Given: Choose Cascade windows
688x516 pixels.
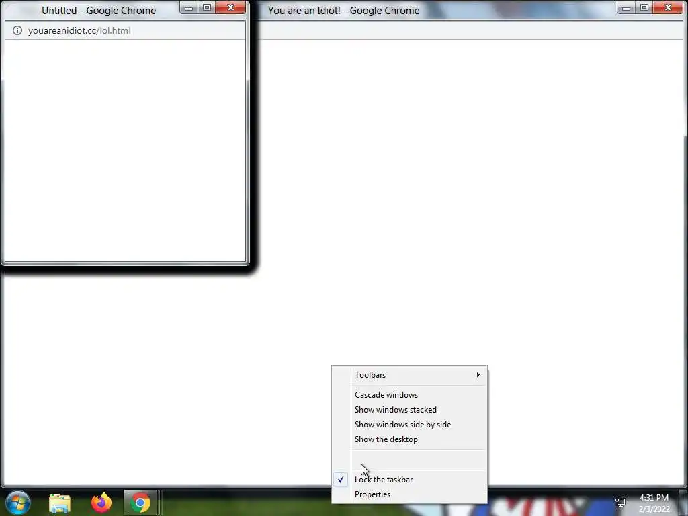Looking at the screenshot, I should [x=409, y=395].
